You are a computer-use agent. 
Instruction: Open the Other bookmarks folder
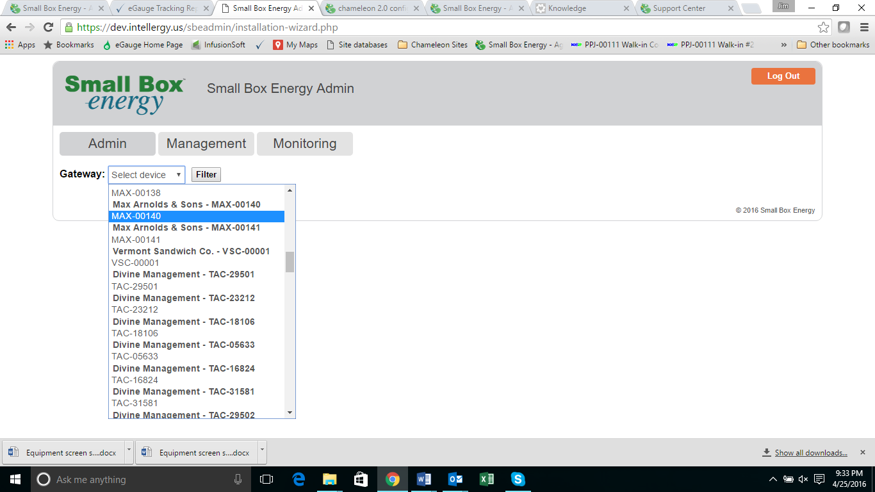tap(833, 45)
